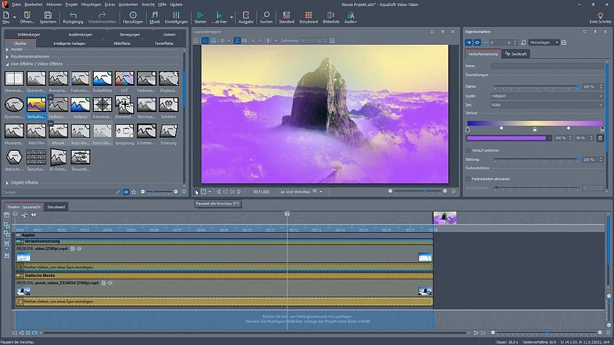Open the Quelle dropdown showing Helligkeit

pos(547,96)
